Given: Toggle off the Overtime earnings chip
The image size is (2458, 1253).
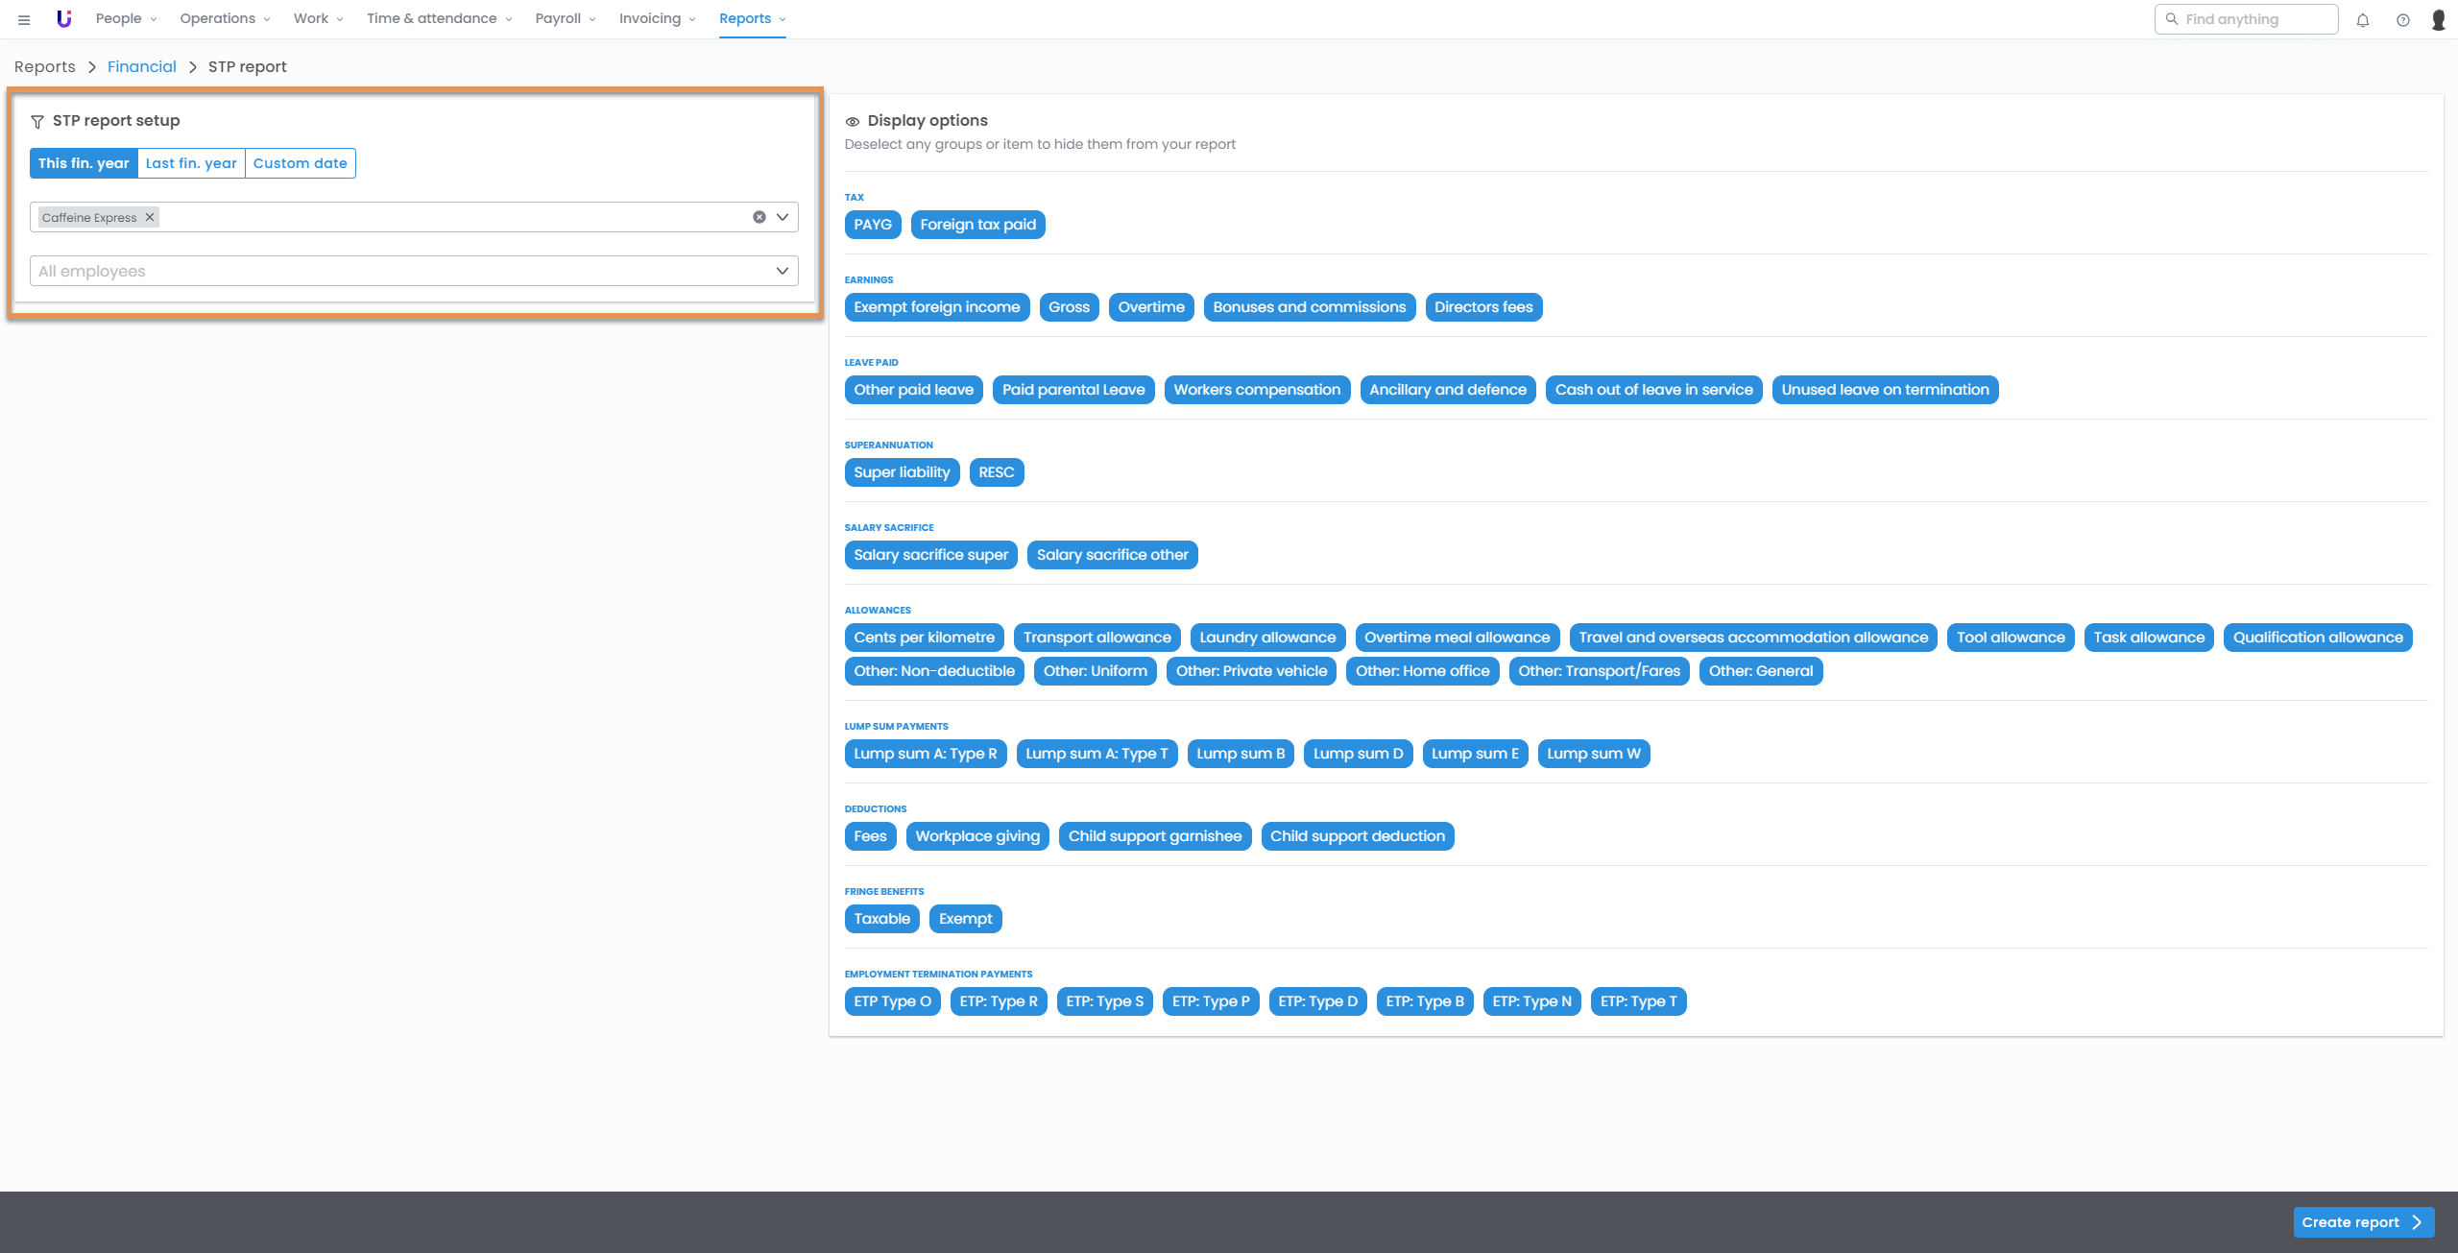Looking at the screenshot, I should point(1150,307).
